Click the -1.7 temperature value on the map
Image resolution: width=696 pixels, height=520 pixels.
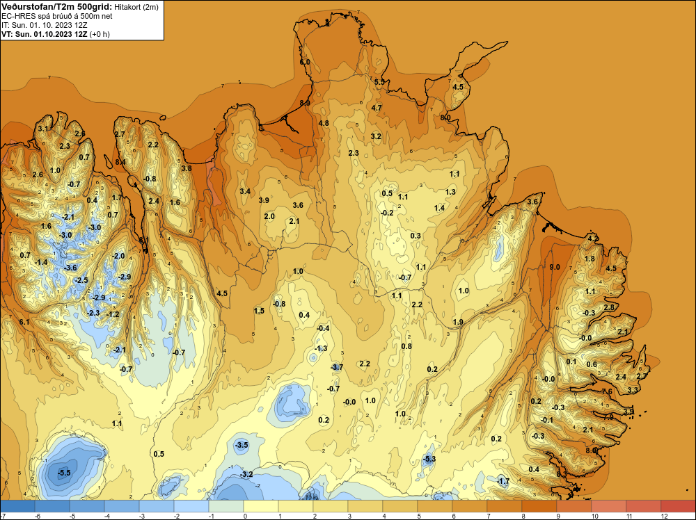click(x=503, y=482)
